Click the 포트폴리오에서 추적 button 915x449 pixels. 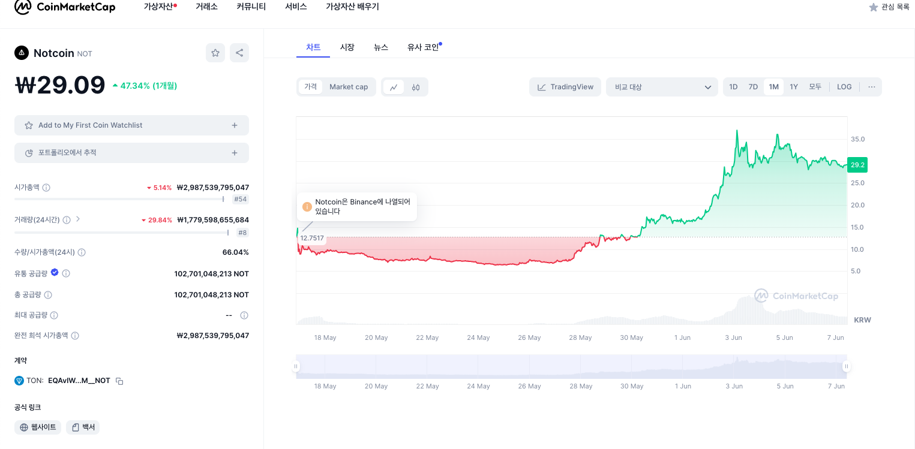pyautogui.click(x=131, y=153)
